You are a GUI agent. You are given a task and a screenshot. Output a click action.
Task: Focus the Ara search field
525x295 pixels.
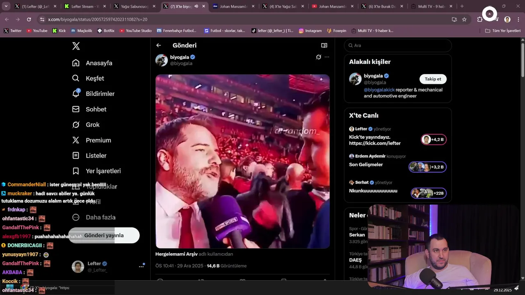[398, 45]
